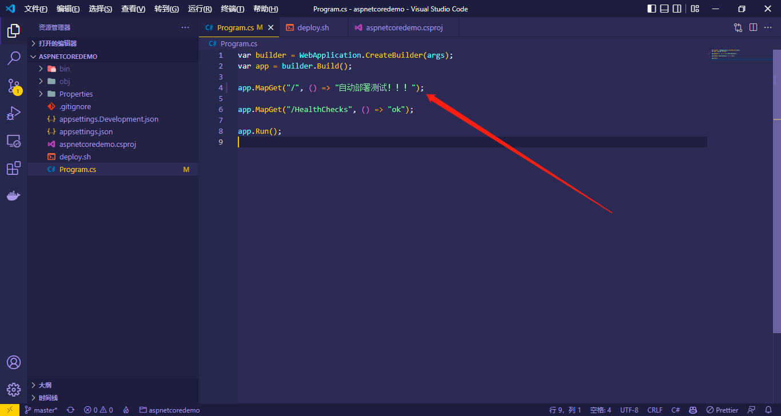Close the Program.cs editor tab
Image resolution: width=781 pixels, height=416 pixels.
click(x=271, y=27)
